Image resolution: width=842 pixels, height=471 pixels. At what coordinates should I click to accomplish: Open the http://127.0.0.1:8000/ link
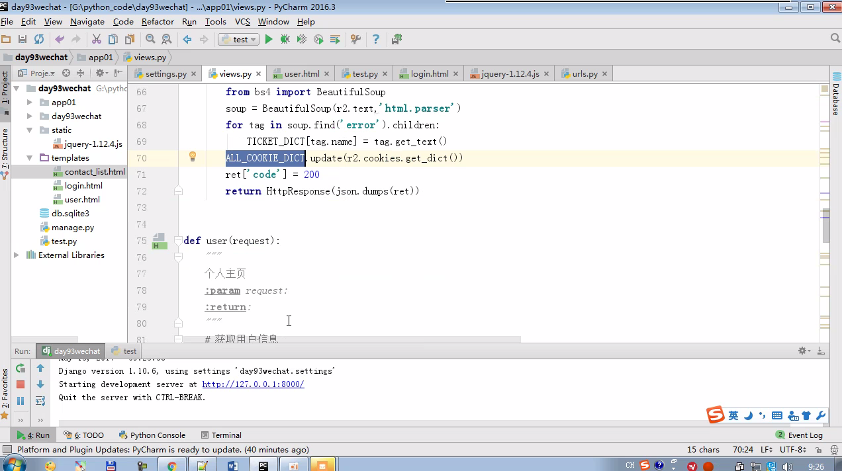253,384
